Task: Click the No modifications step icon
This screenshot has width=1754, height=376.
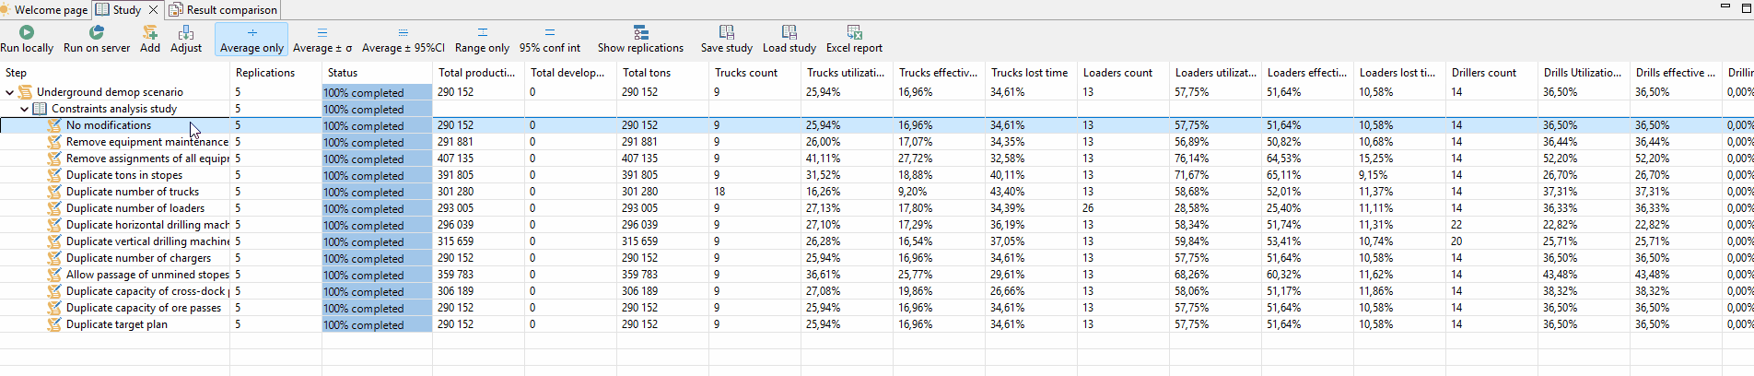Action: (55, 125)
